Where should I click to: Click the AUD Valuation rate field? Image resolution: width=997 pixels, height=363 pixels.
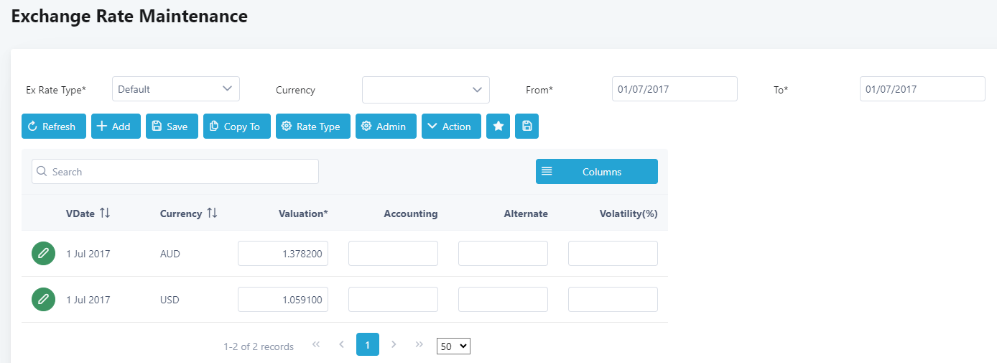pos(283,254)
